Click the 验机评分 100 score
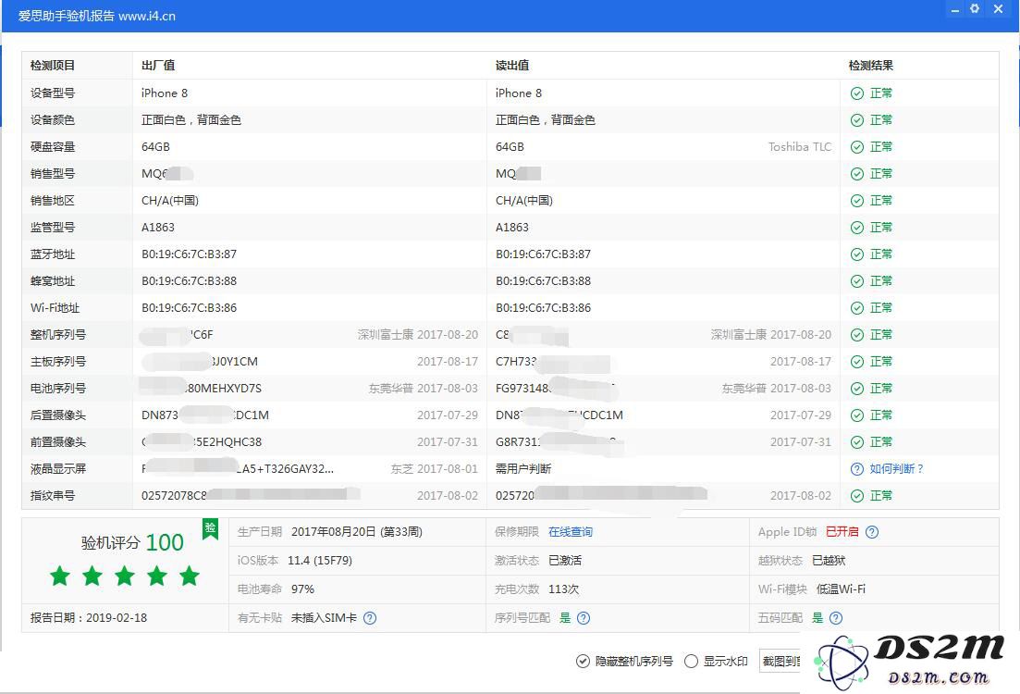 coord(132,542)
